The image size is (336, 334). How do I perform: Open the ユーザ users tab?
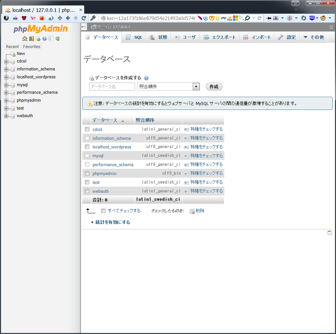[x=185, y=37]
